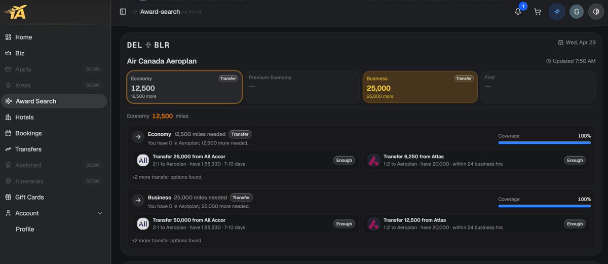The image size is (608, 264).
Task: Click the Air Canada Aeroplan program title
Action: coord(162,61)
